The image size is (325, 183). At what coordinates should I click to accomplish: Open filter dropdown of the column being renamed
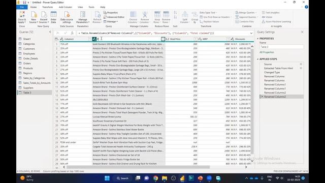click(163, 39)
